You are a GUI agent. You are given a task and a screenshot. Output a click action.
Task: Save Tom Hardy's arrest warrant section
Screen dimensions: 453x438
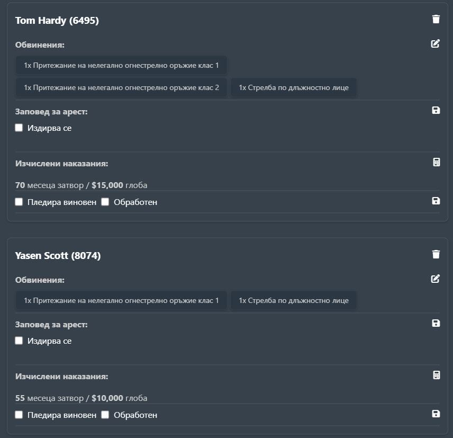436,110
